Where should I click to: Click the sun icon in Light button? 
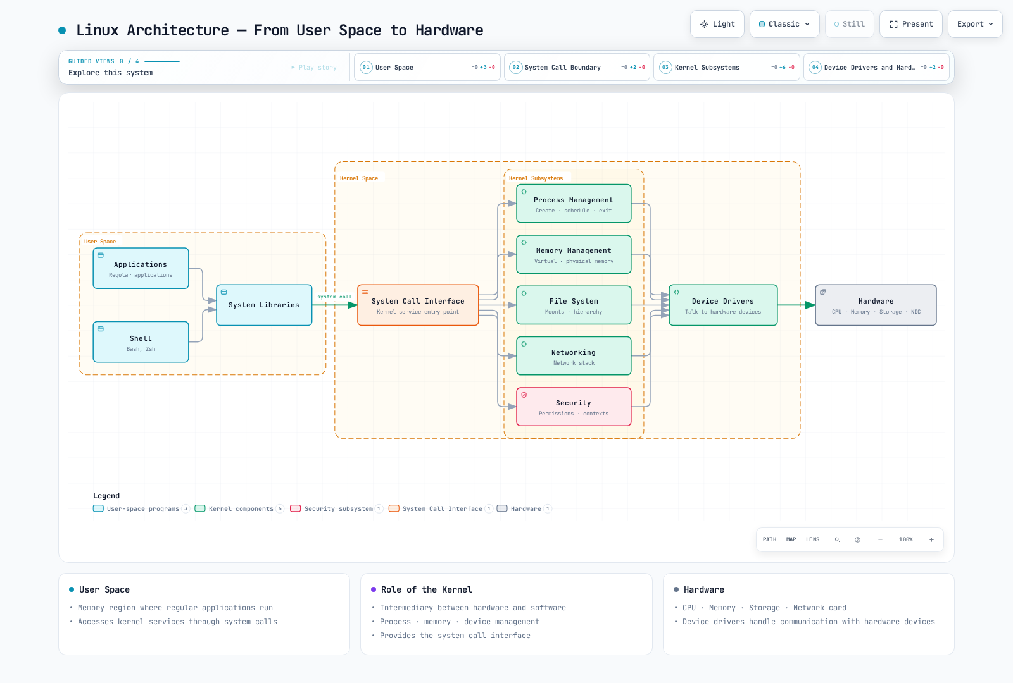[704, 24]
